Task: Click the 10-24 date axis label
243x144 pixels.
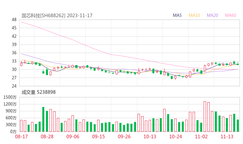Action: point(175,136)
